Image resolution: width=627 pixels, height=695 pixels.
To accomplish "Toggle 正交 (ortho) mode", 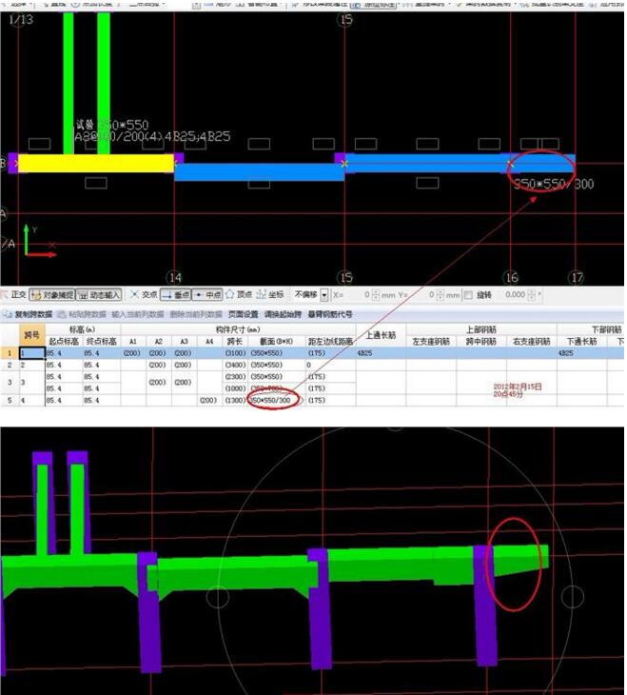I will (x=13, y=295).
